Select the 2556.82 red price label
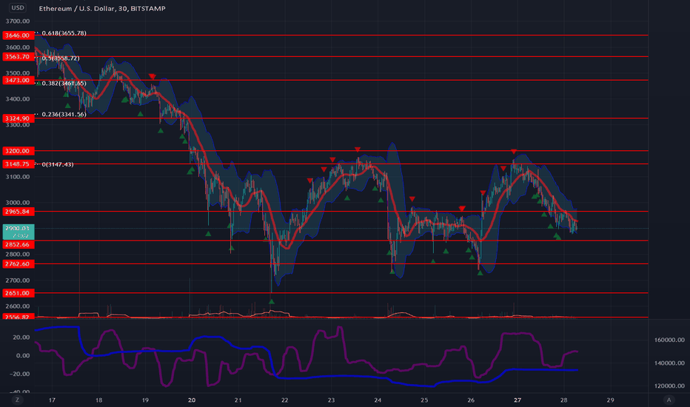Screen dimensions: 690x407 (x=18, y=317)
